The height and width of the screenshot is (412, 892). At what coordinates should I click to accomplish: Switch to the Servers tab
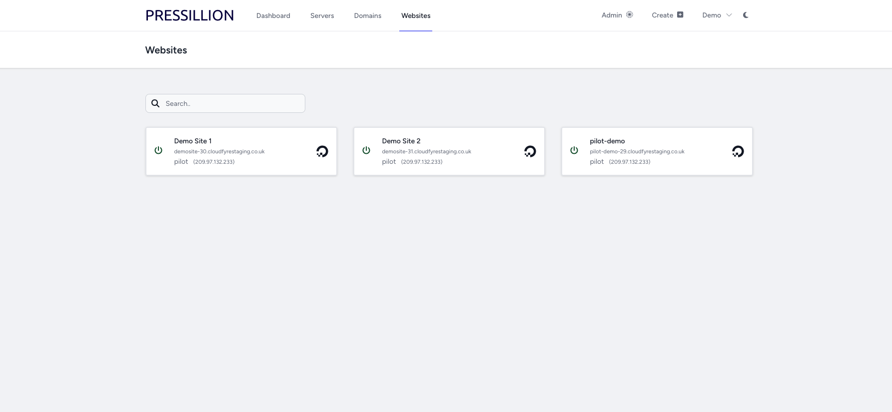click(x=322, y=15)
